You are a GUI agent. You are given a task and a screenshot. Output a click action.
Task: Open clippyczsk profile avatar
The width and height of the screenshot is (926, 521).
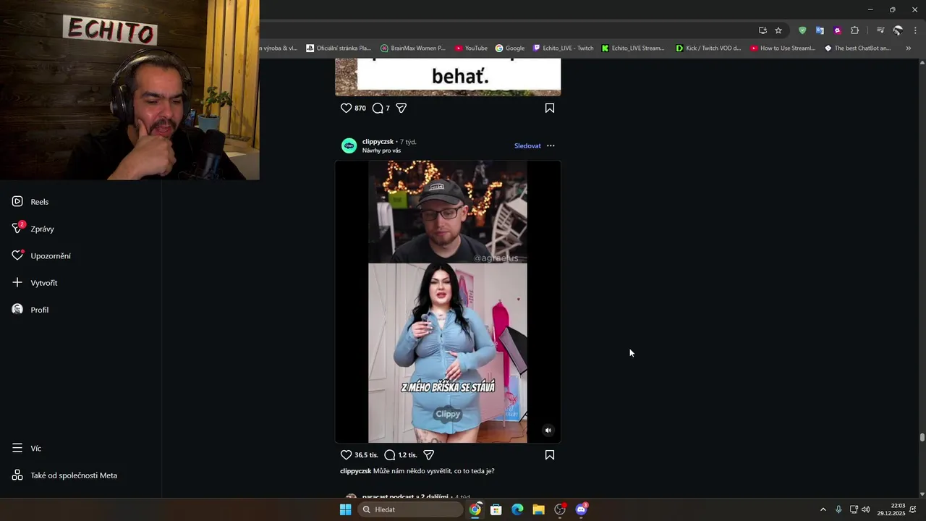349,145
